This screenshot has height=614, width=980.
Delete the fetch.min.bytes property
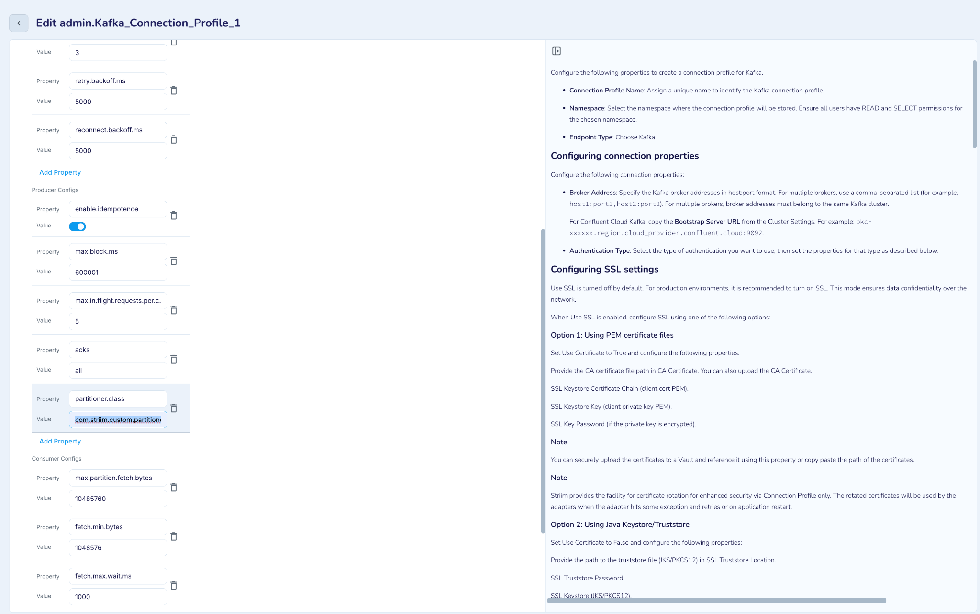[x=174, y=536]
